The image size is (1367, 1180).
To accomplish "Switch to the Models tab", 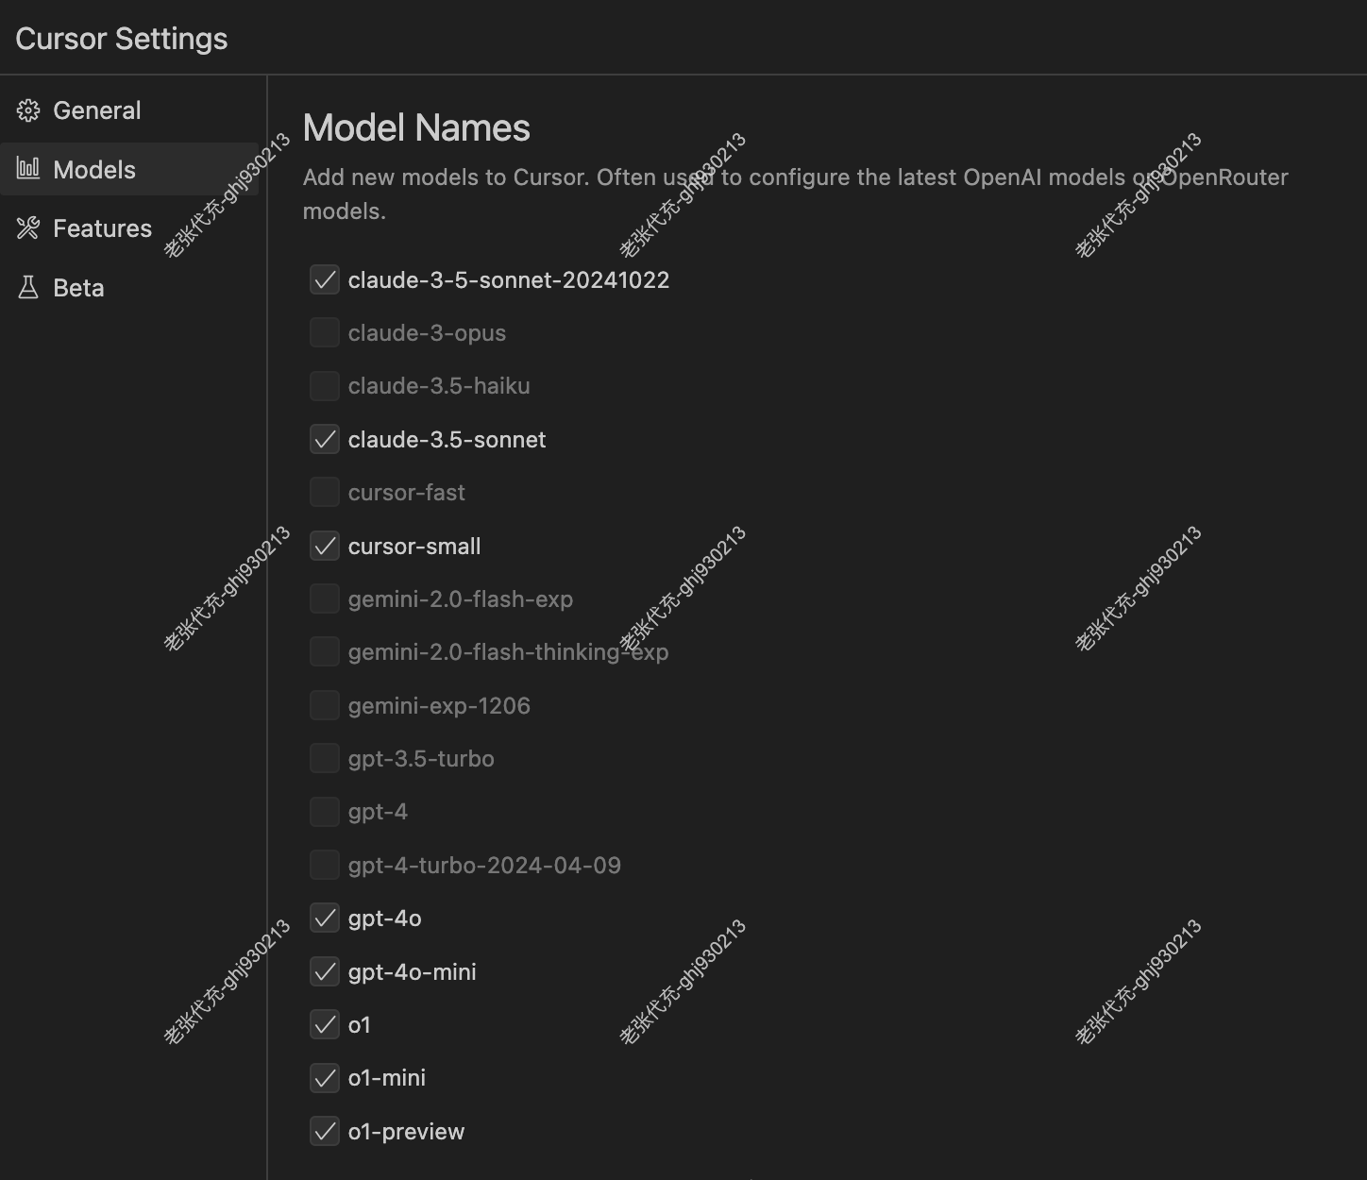I will pos(129,169).
